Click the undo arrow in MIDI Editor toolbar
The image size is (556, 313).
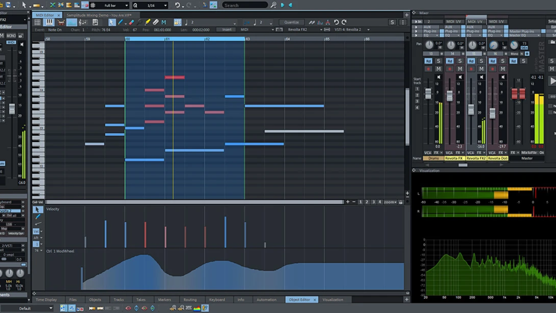tap(336, 23)
